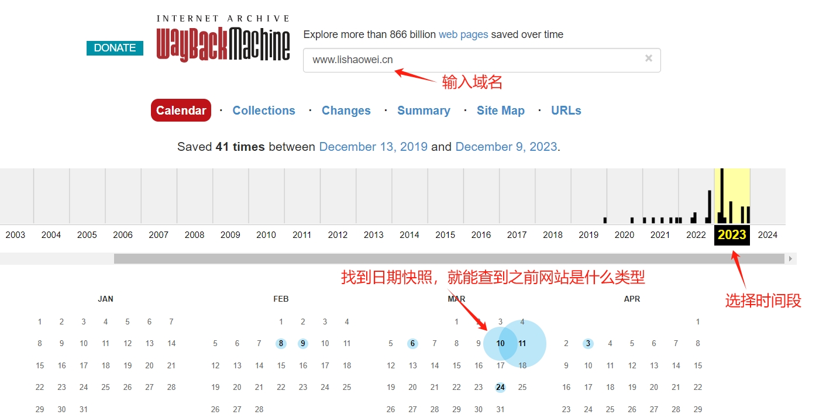826x418 pixels.
Task: Click the December 13, 2019 link
Action: (x=373, y=147)
